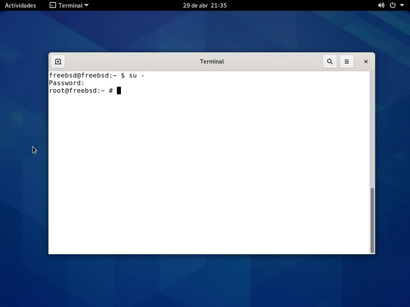Click the scrollbar track above the thumb
The image size is (410, 307).
pos(372,128)
